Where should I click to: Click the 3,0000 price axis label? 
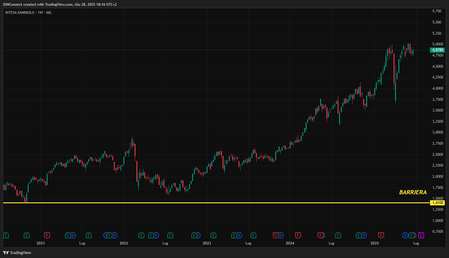438,132
